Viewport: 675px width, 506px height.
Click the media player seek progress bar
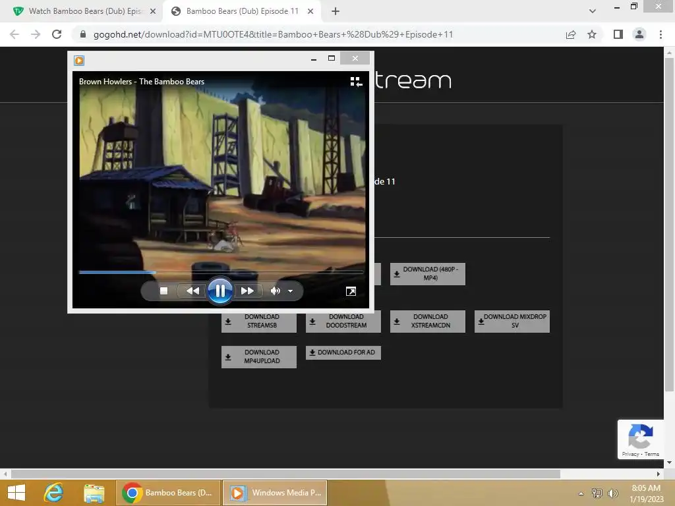coord(221,272)
